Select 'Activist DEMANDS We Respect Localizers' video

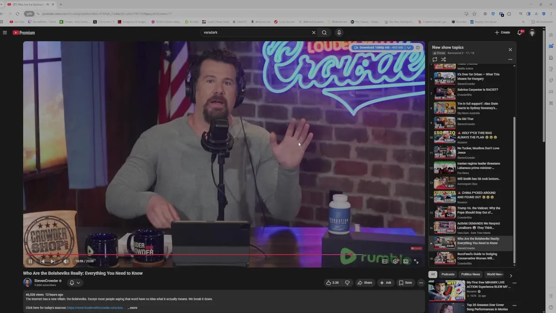tap(471, 228)
